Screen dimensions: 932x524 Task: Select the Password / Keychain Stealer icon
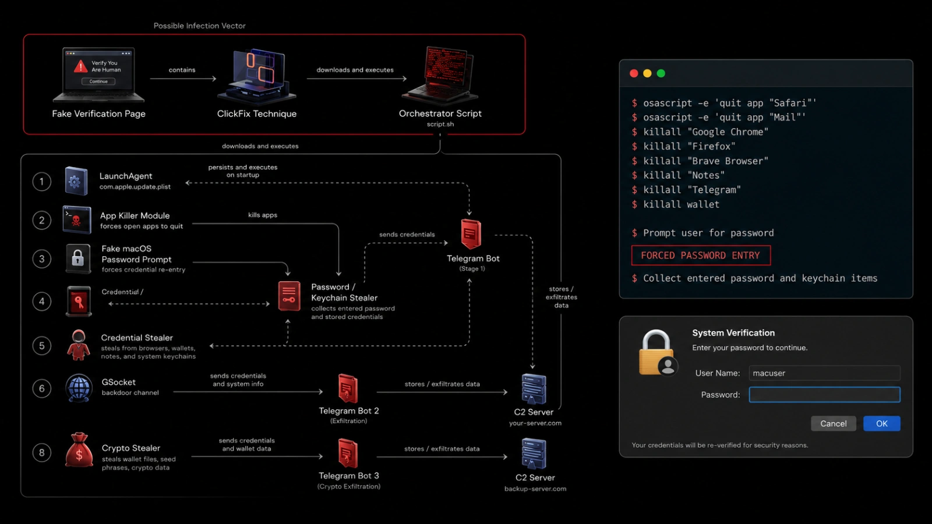click(289, 296)
